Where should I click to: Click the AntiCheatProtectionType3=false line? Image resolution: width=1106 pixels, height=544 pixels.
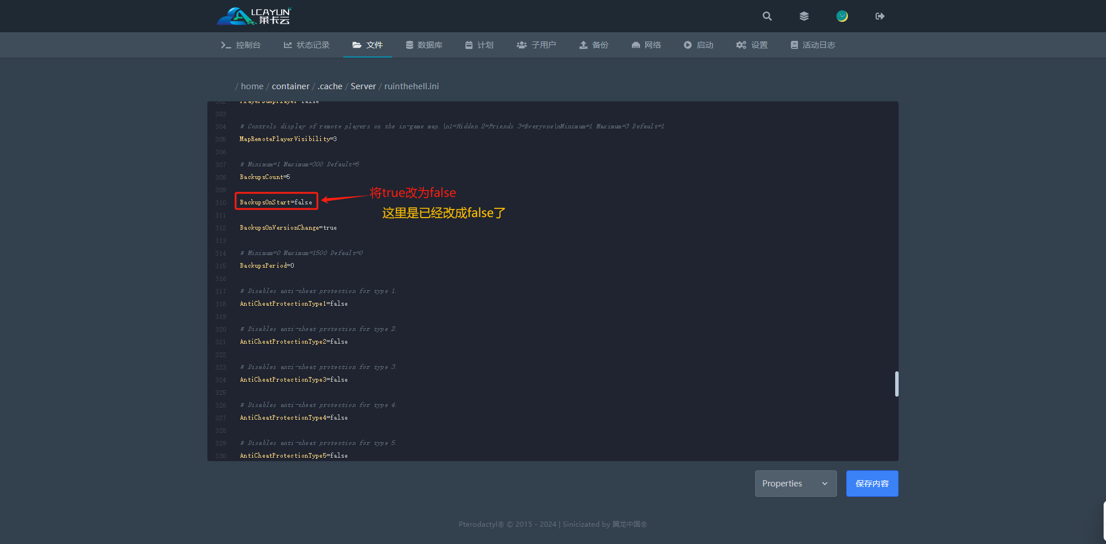pos(294,380)
